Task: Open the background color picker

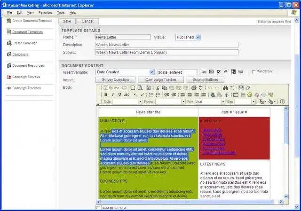Action: [272, 102]
